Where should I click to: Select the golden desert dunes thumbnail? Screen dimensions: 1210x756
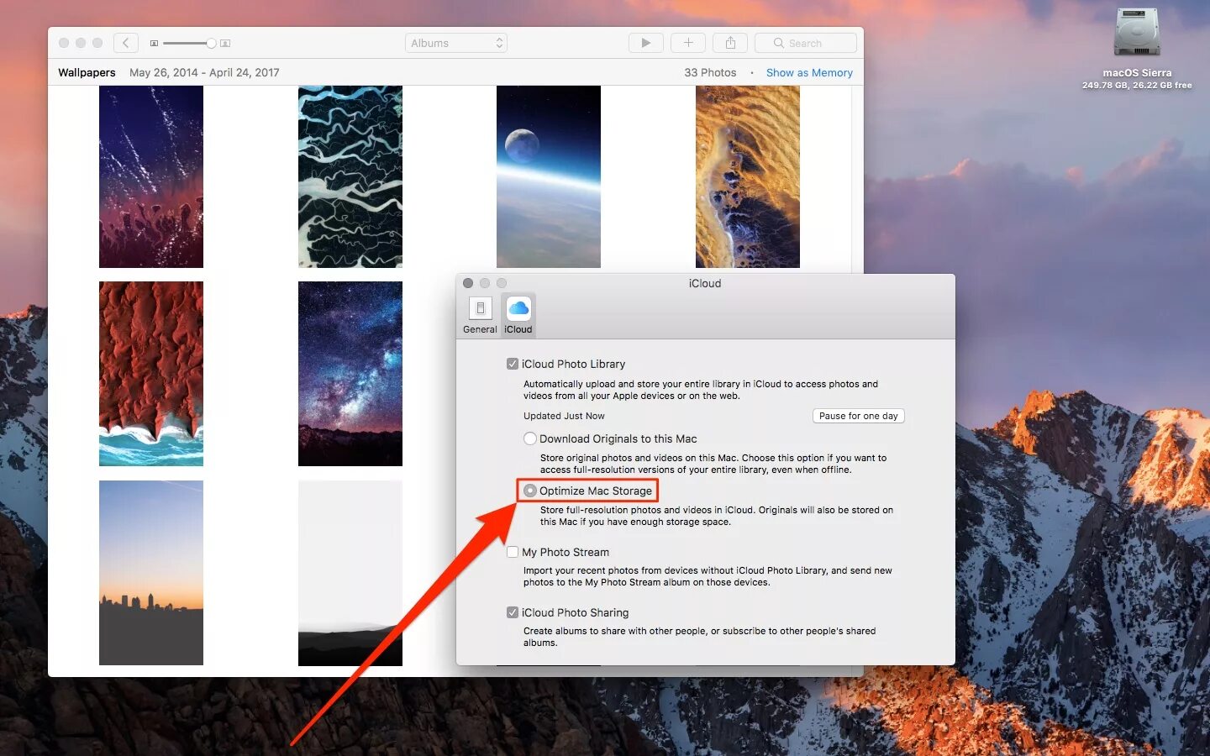[x=748, y=176]
